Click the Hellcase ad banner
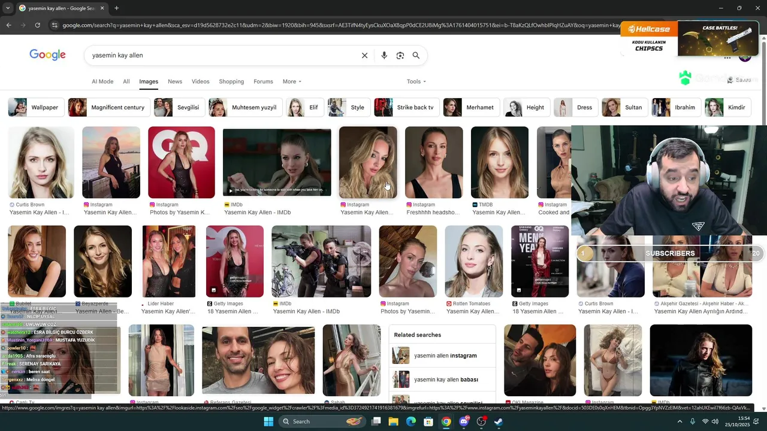Screen dimensions: 767x431 689,38
